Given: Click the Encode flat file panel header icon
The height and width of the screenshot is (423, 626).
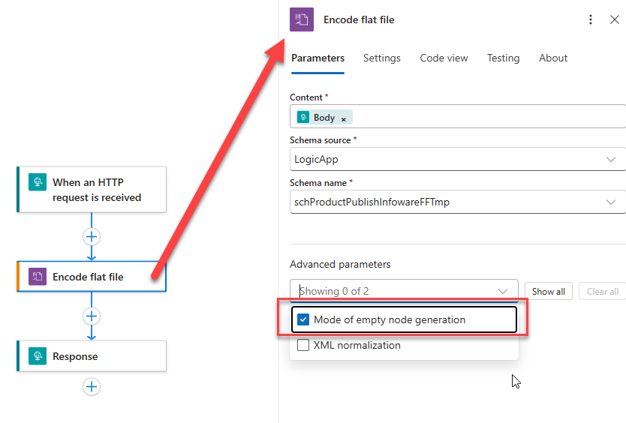Looking at the screenshot, I should 302,19.
